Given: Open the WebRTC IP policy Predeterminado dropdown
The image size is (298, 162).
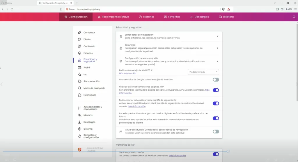Looking at the screenshot, I should pos(203,72).
